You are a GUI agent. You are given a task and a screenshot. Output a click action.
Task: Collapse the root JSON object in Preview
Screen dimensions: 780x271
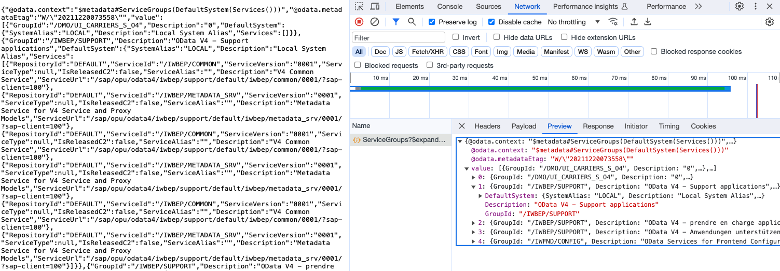[x=460, y=141]
